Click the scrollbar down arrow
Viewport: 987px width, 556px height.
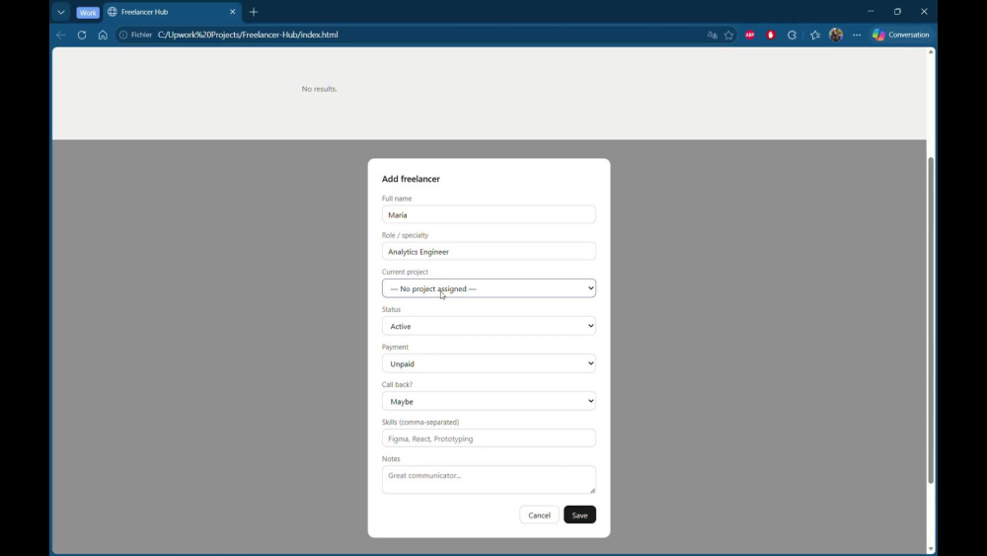tap(931, 549)
